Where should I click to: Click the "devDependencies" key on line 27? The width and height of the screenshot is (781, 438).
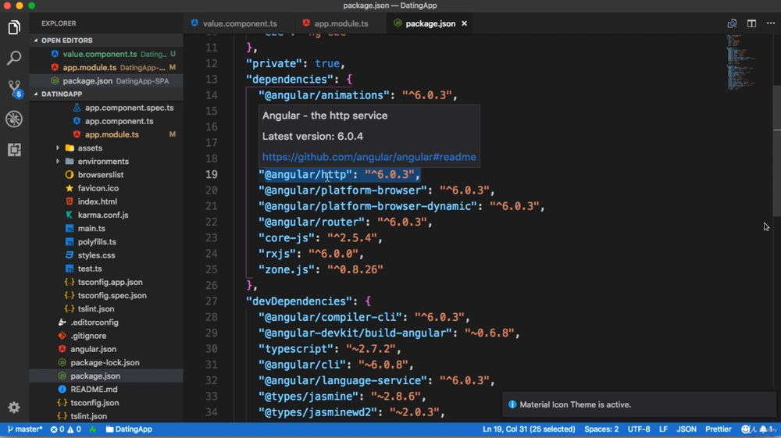tap(299, 301)
